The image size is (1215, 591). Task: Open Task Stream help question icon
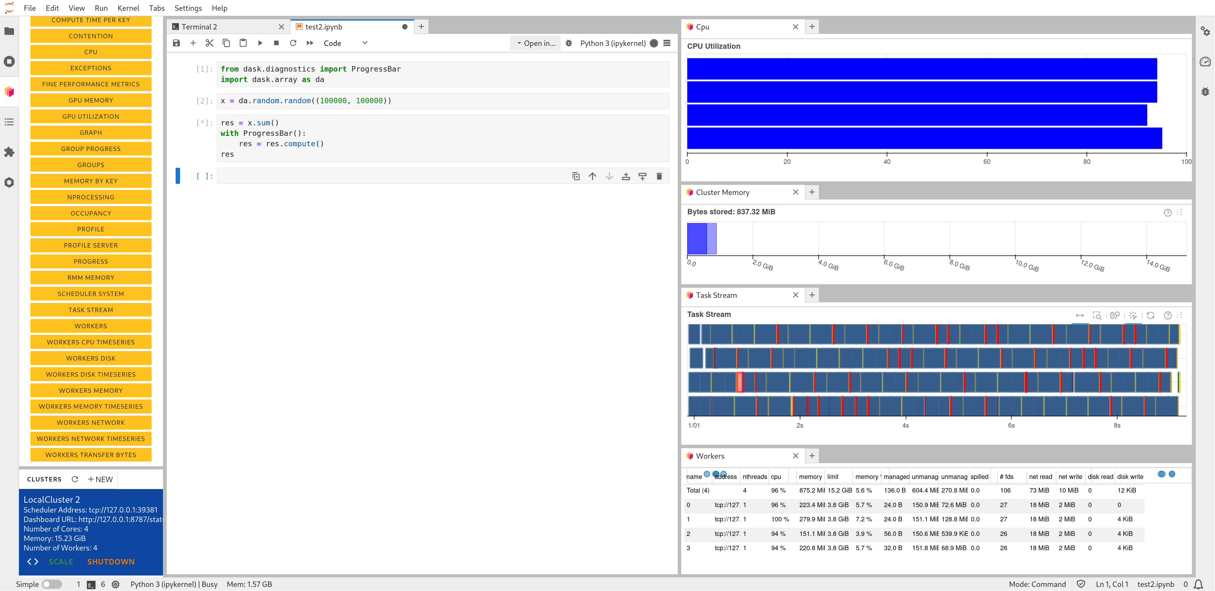pos(1167,315)
